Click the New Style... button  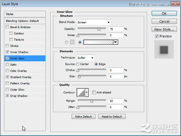click(164, 29)
